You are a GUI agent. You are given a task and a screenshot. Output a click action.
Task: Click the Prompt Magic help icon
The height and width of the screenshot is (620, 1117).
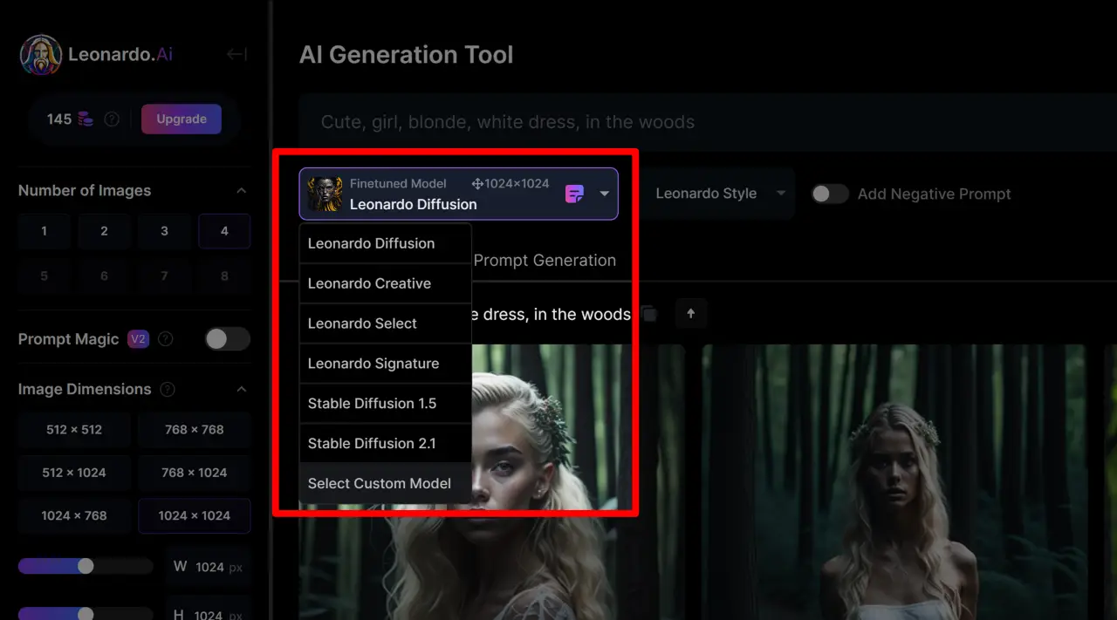(166, 339)
